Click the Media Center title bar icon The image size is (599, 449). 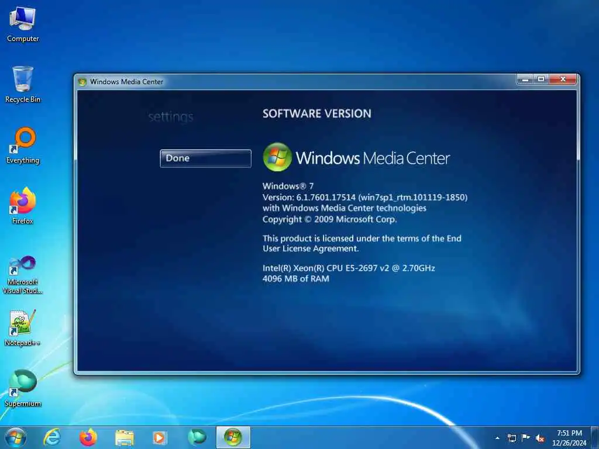click(82, 82)
